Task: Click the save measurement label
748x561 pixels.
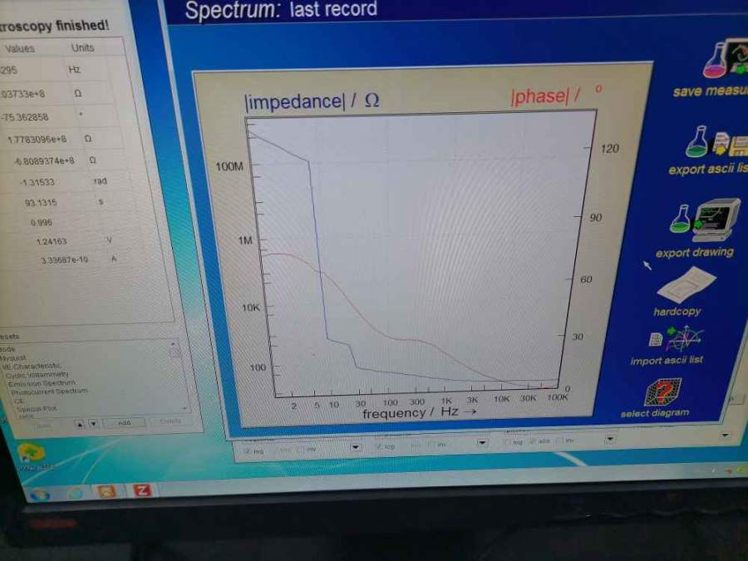Action: [x=711, y=91]
